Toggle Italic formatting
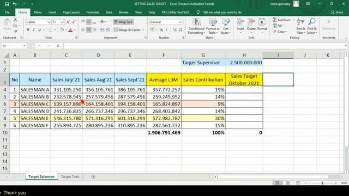This screenshot has width=349, height=196. (x=34, y=30)
